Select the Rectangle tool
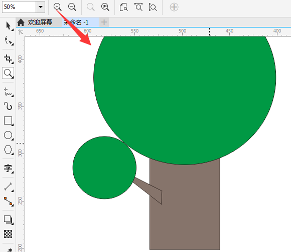 click(9, 121)
